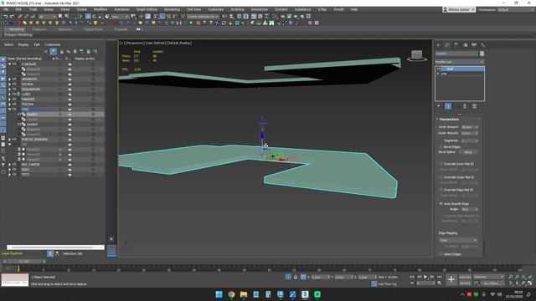
Task: Click Remove Modifier trash icon
Action: [x=465, y=106]
